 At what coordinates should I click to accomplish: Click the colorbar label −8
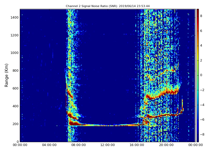click(202, 134)
